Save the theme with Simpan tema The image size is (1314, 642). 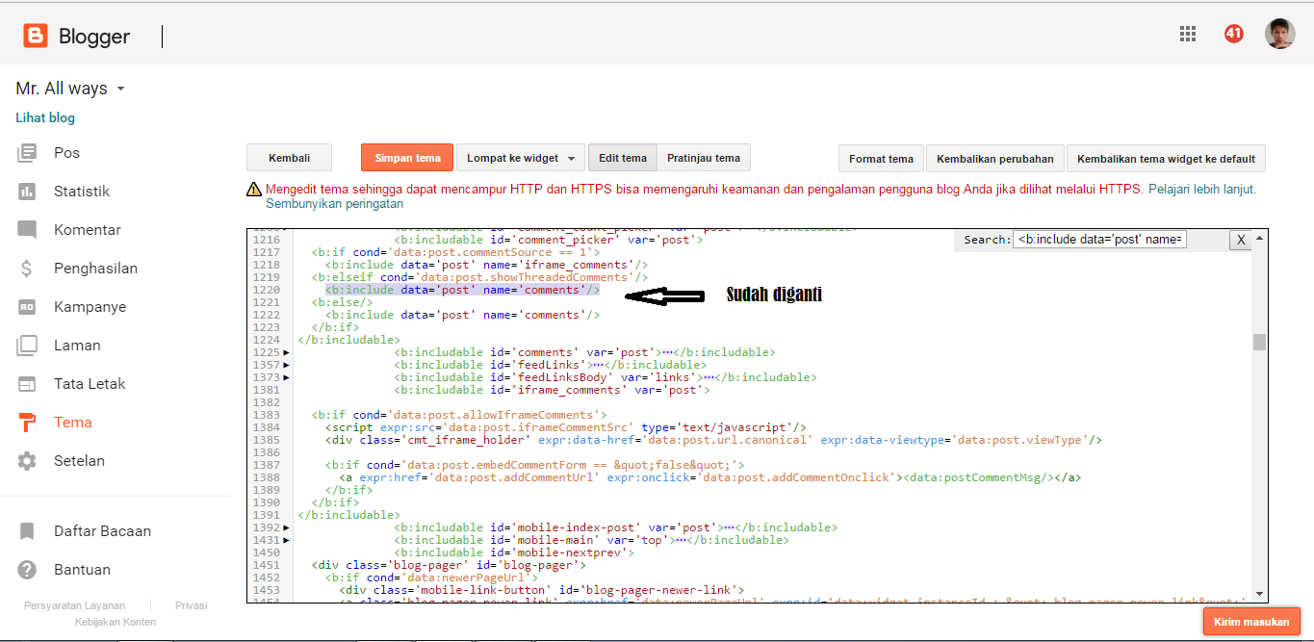[406, 157]
